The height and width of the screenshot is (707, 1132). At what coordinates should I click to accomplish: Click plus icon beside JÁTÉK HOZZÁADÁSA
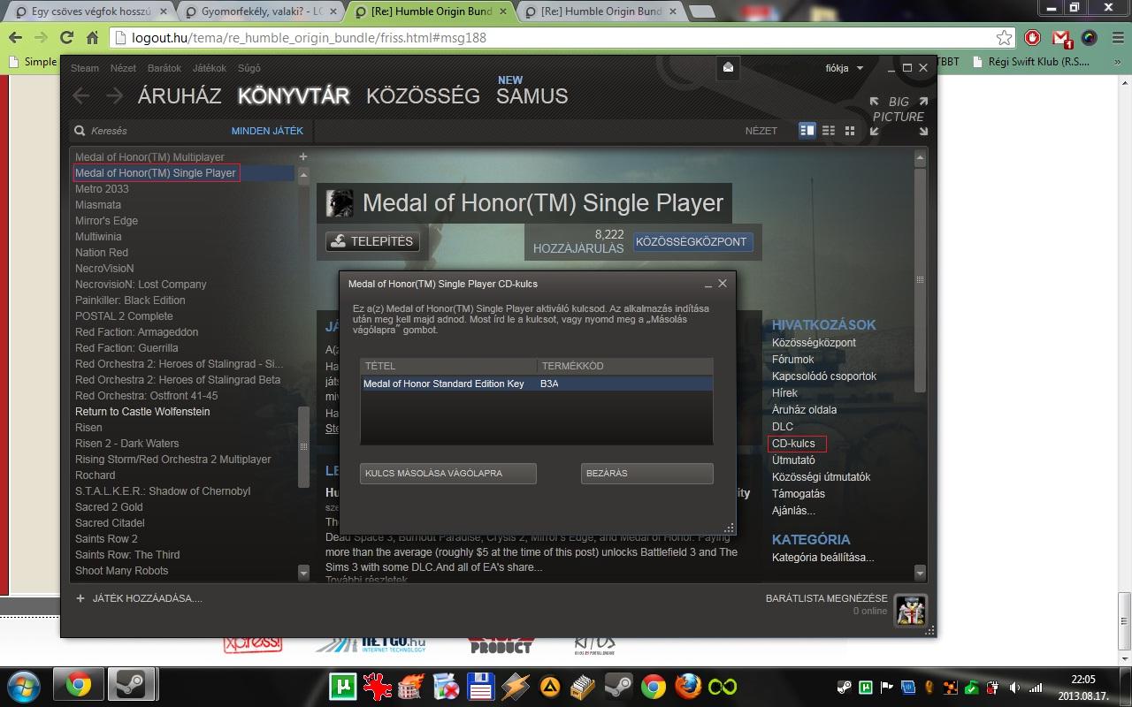coord(80,598)
